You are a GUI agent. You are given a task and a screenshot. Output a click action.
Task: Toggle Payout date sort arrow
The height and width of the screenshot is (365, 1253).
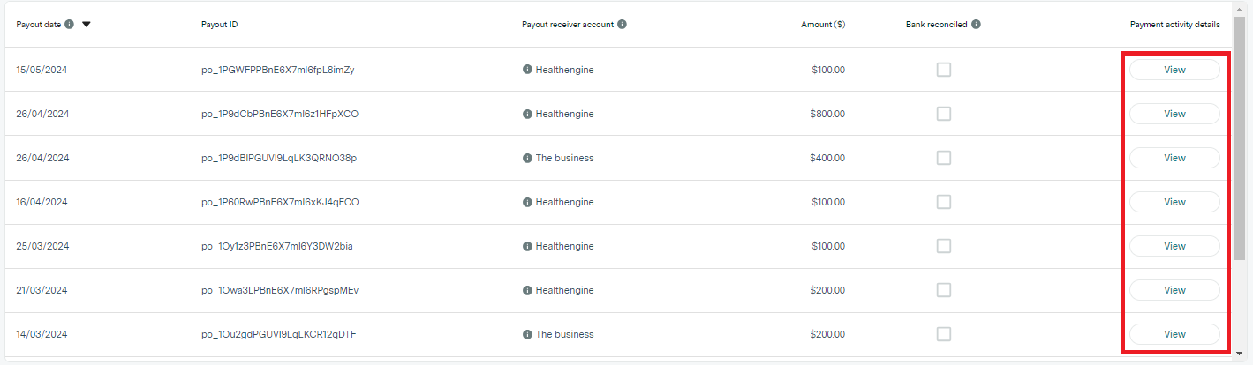click(87, 25)
